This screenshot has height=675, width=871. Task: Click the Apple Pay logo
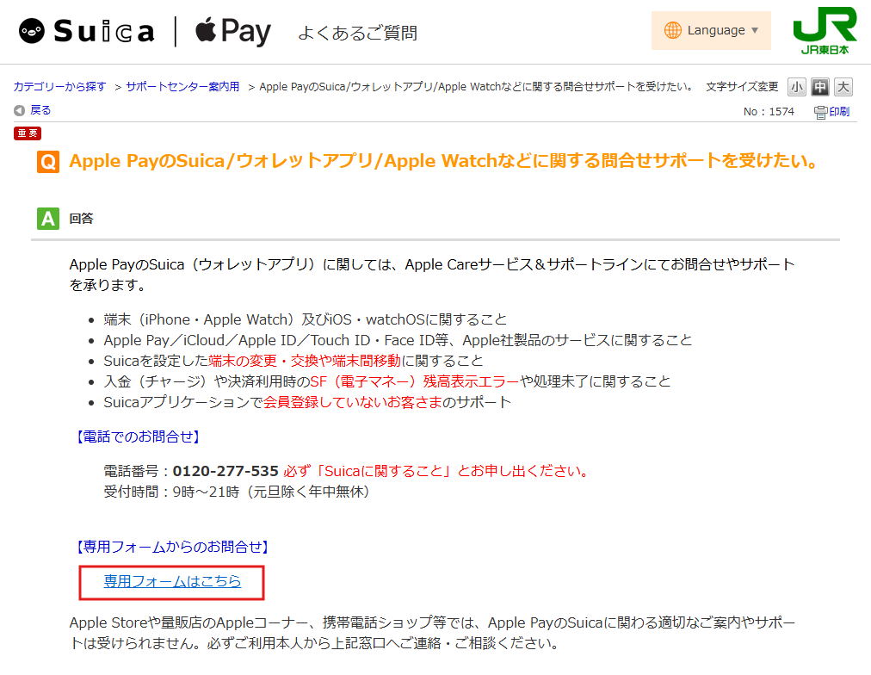coord(233,31)
